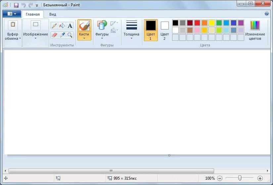Click the 995 × 315пкс size text
This screenshot has height=185, width=273.
(125, 178)
